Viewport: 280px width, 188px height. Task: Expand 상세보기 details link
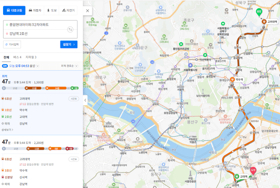7,130
